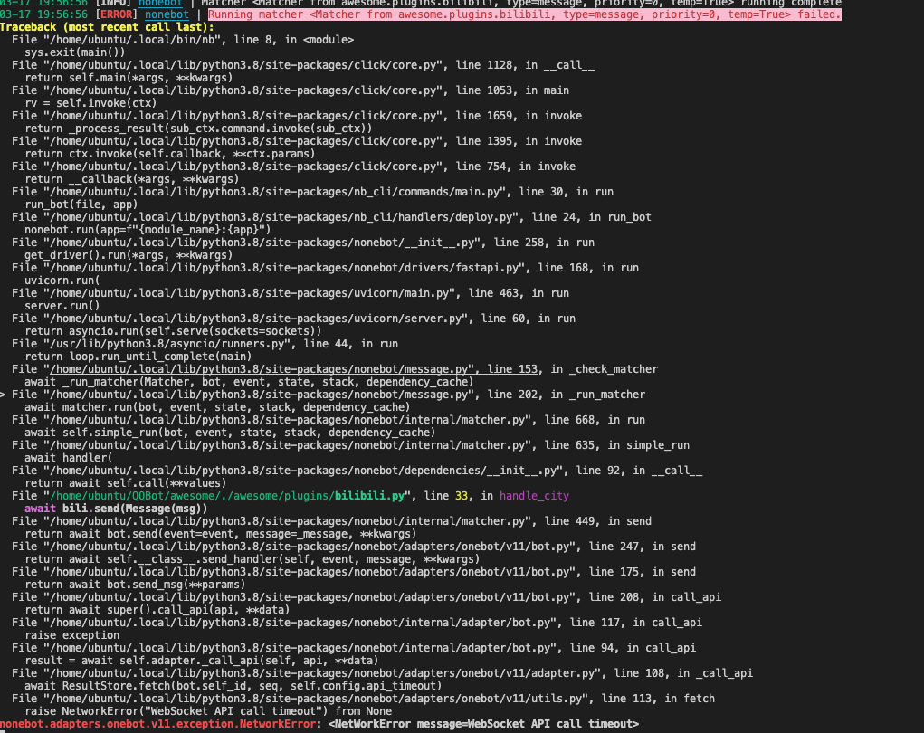The image size is (924, 733).
Task: Click the drivers/fastapi.py line 168 path
Action: [x=271, y=267]
